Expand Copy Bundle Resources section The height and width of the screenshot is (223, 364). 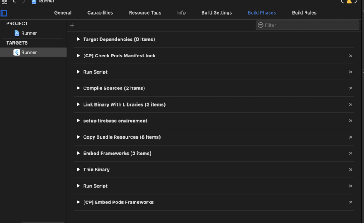pos(78,137)
